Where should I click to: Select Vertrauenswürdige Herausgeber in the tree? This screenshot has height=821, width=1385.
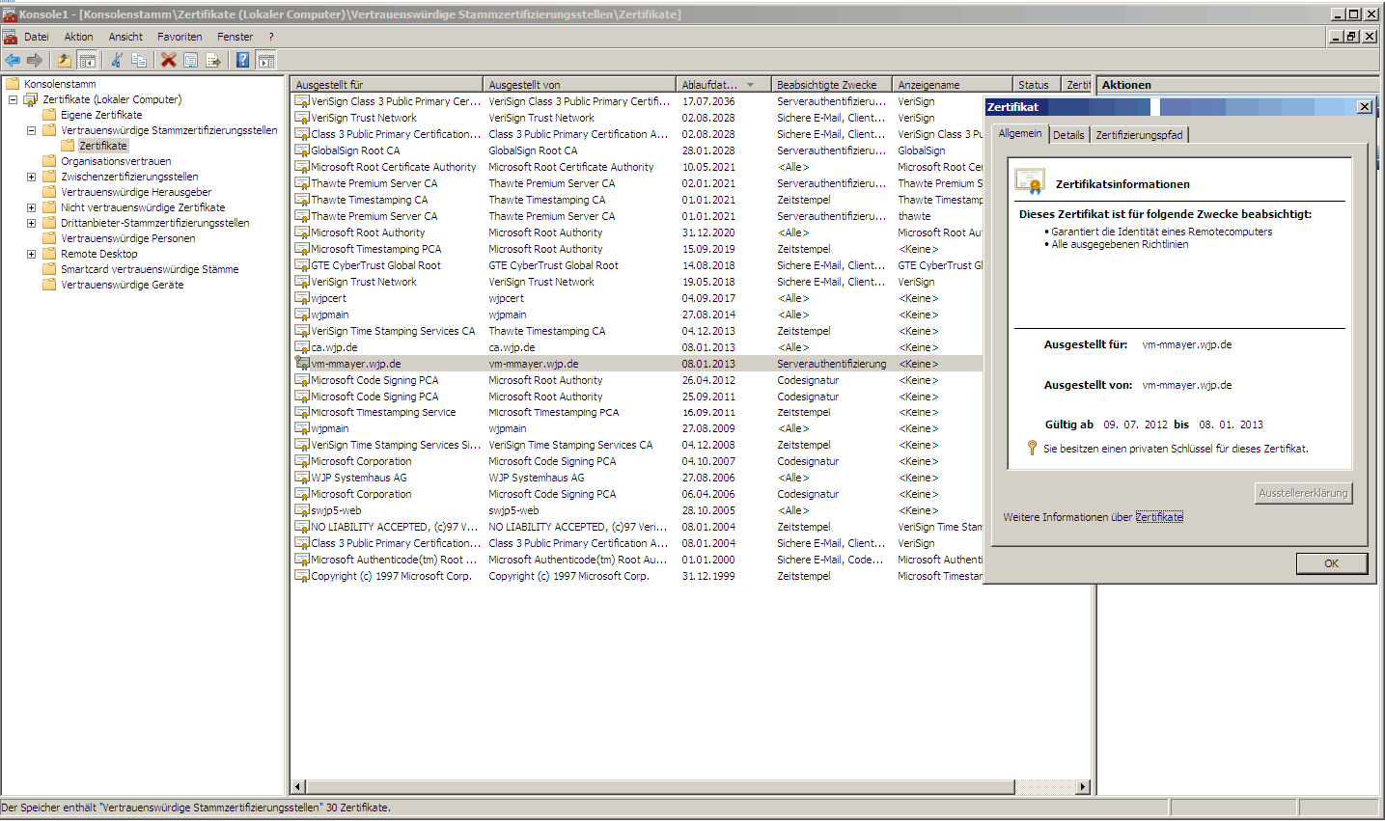[x=136, y=192]
